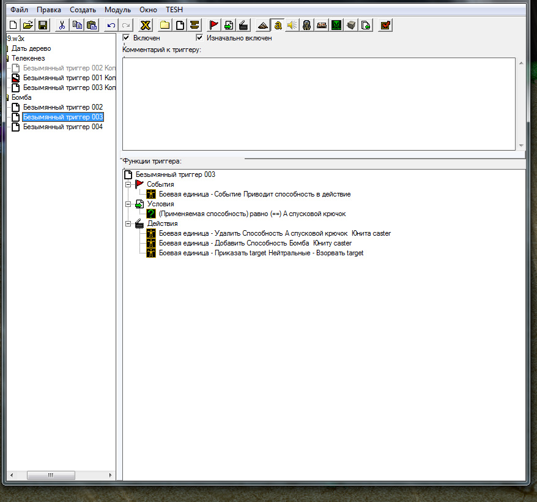Select event Приводит способность в действие
The height and width of the screenshot is (502, 537).
[255, 194]
